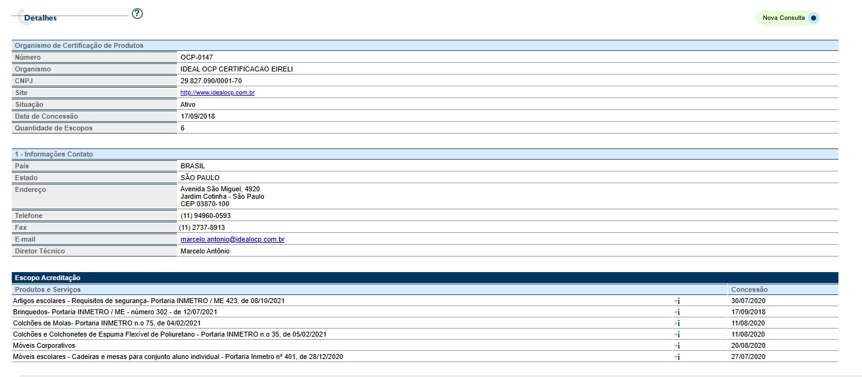Select the Artigos escolares scope row text

tap(148, 301)
